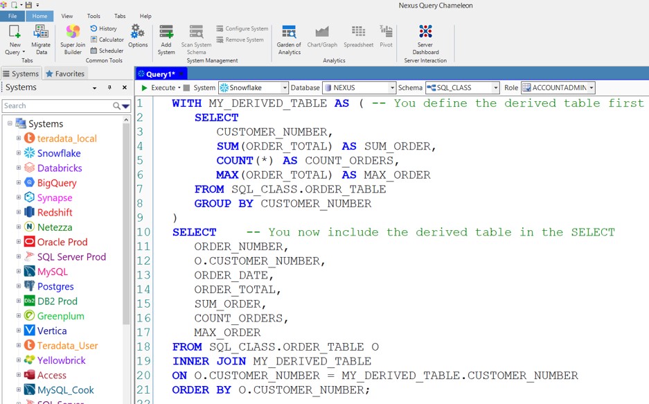Click the Scheduler tool
This screenshot has width=649, height=404.
[x=107, y=51]
